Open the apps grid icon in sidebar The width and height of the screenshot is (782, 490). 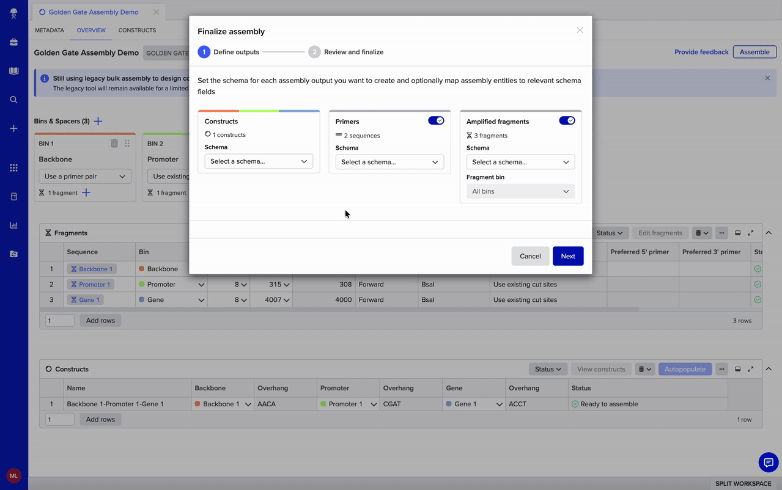coord(13,167)
